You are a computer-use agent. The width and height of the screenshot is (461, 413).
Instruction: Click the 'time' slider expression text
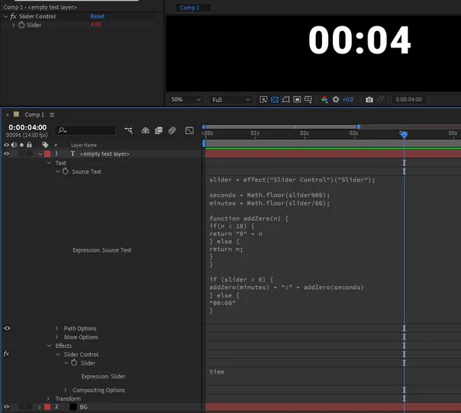click(x=217, y=372)
